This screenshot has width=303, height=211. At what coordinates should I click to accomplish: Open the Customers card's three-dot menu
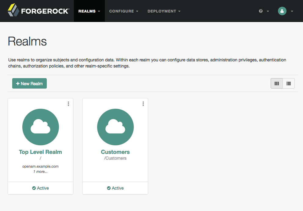coord(143,104)
